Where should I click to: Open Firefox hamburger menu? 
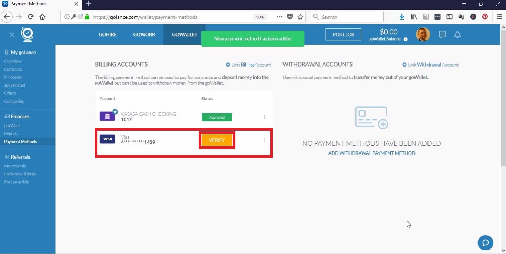point(499,17)
